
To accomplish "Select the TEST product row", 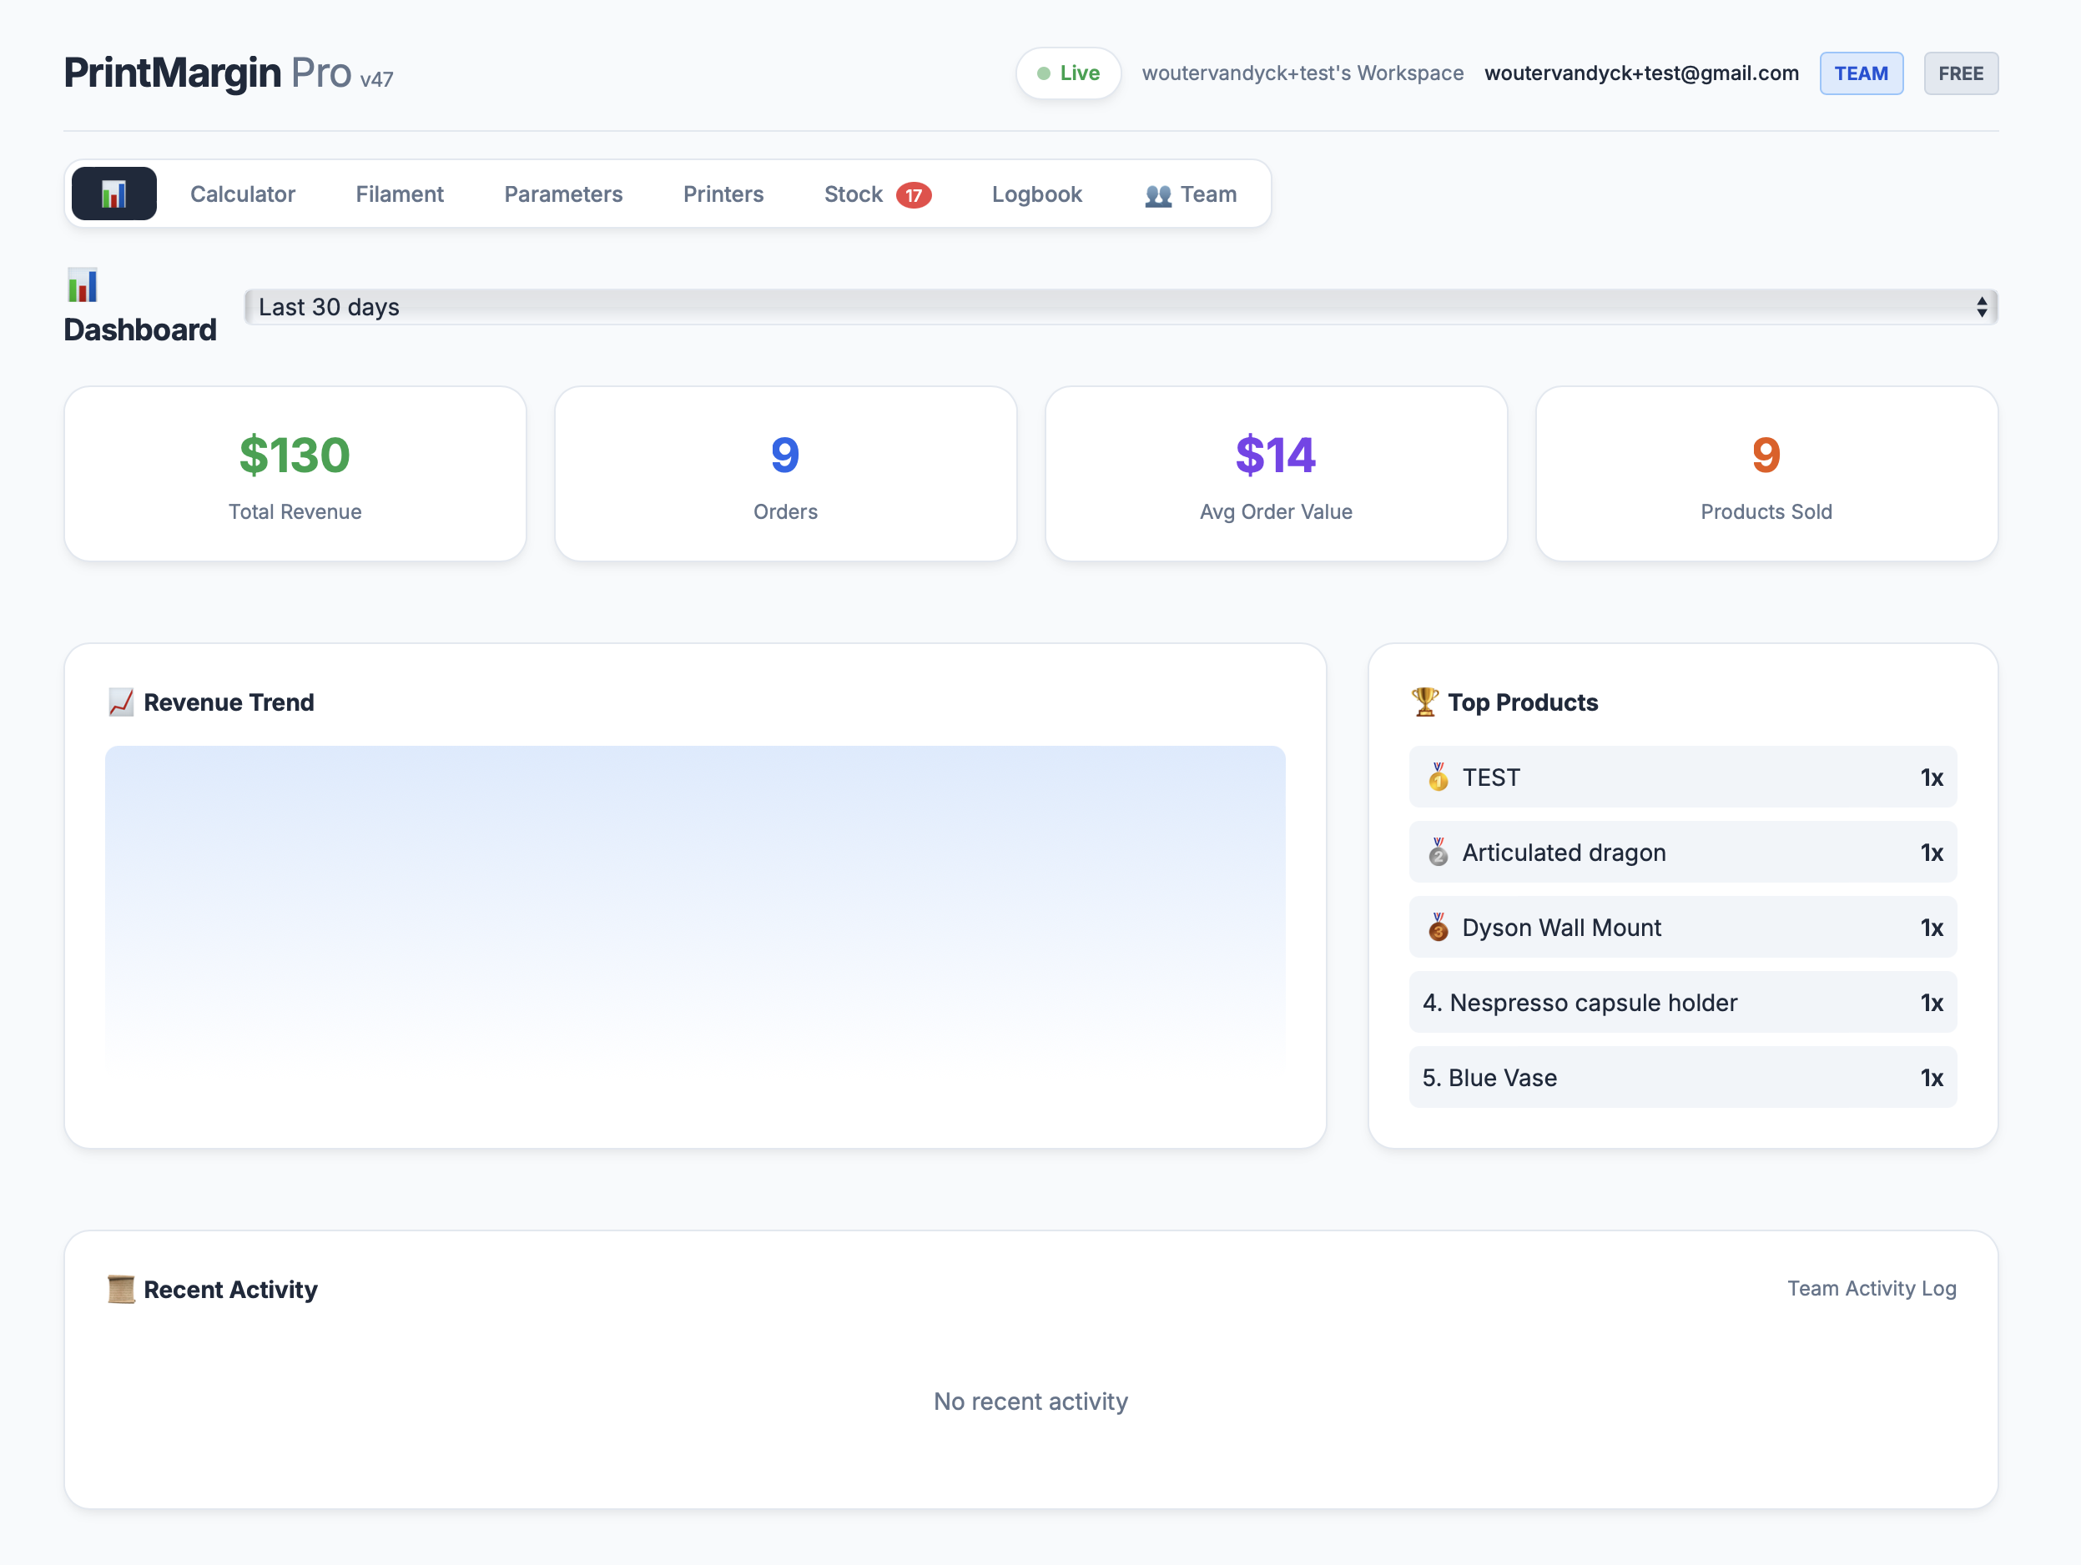I will (x=1682, y=777).
